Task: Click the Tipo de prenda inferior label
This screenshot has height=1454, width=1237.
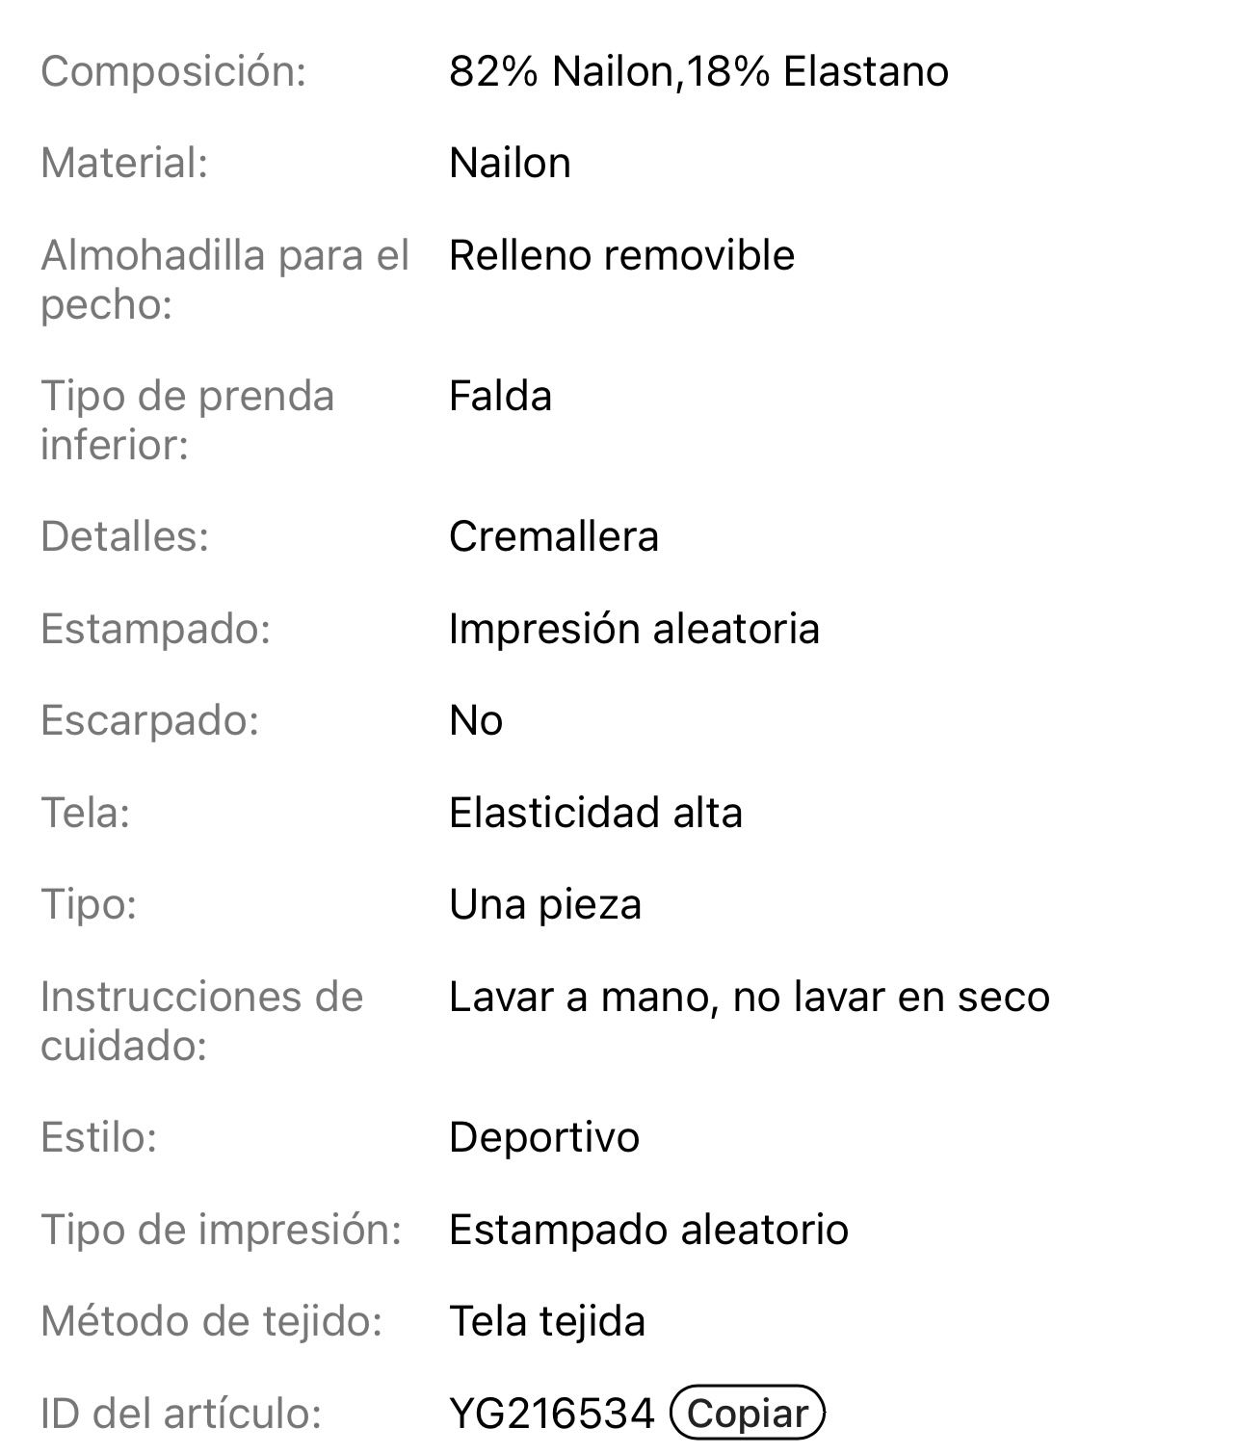Action: pyautogui.click(x=187, y=420)
